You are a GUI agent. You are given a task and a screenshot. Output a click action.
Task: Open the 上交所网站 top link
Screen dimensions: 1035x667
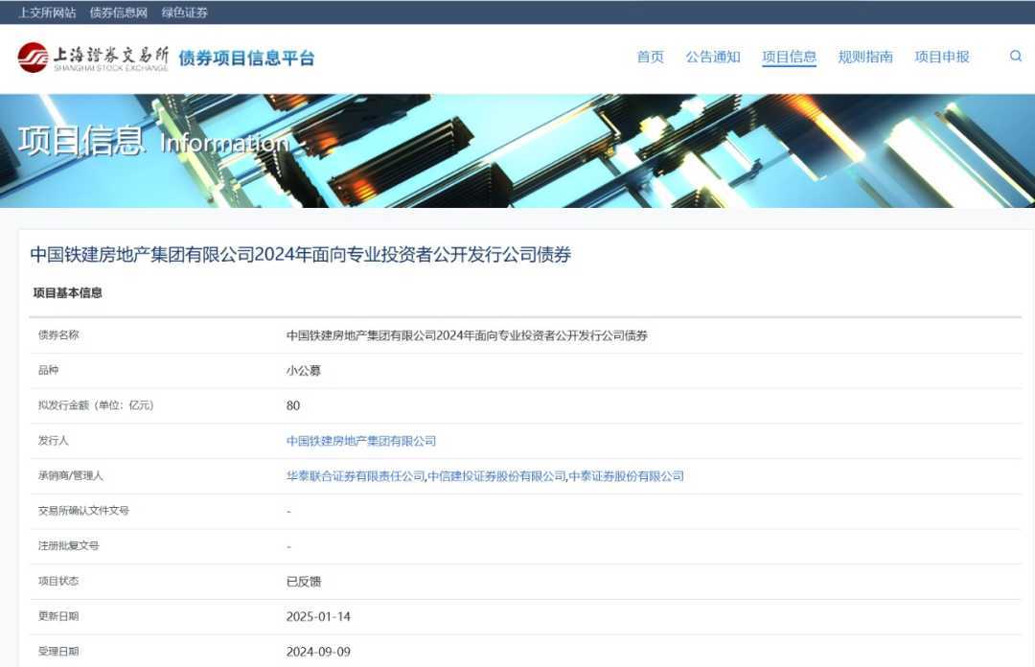pyautogui.click(x=47, y=12)
